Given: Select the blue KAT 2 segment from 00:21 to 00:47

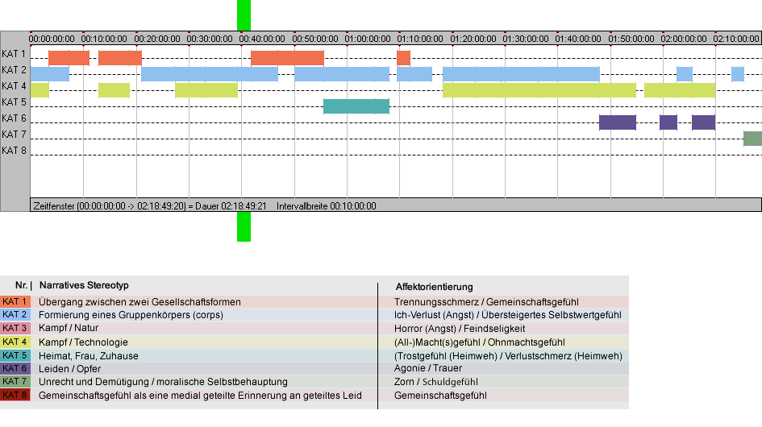Looking at the screenshot, I should [210, 74].
